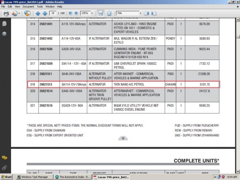Screen dimensions: 240x180
Task: Click the zoom in button
Action: point(76,13)
